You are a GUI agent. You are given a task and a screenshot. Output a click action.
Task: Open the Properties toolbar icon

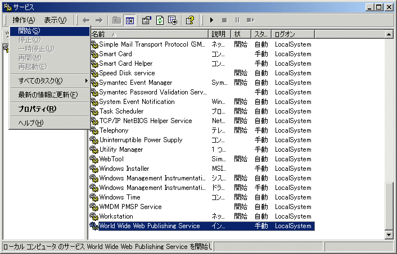147,20
